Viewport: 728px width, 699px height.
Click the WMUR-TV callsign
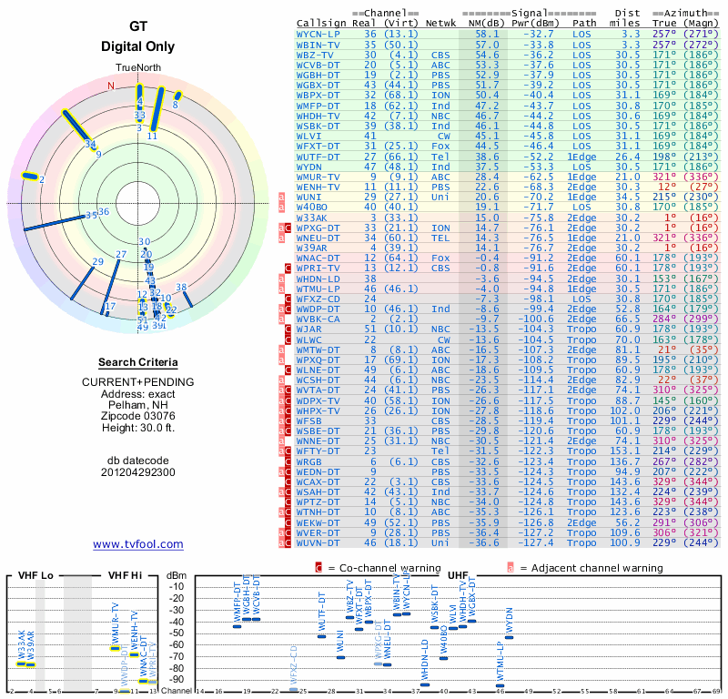click(318, 177)
